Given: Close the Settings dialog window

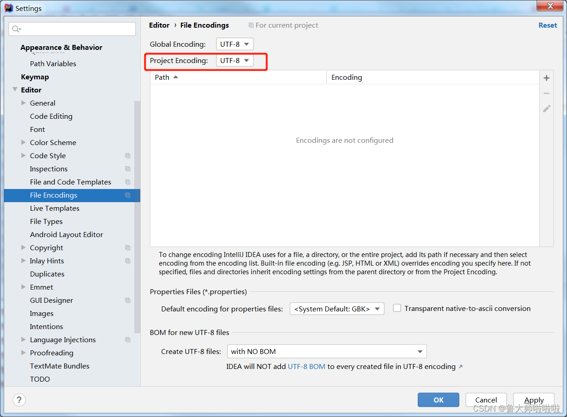Looking at the screenshot, I should pyautogui.click(x=550, y=6).
